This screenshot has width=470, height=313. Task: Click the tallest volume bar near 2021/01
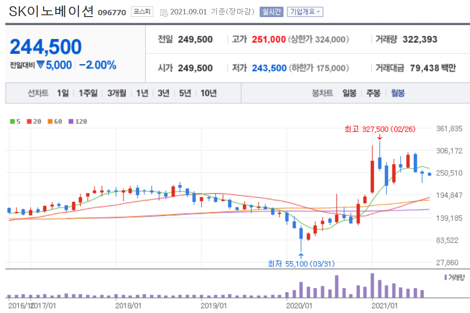(372, 285)
